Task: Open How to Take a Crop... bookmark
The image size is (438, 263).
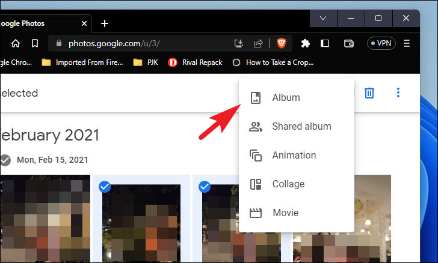Action: click(x=273, y=62)
